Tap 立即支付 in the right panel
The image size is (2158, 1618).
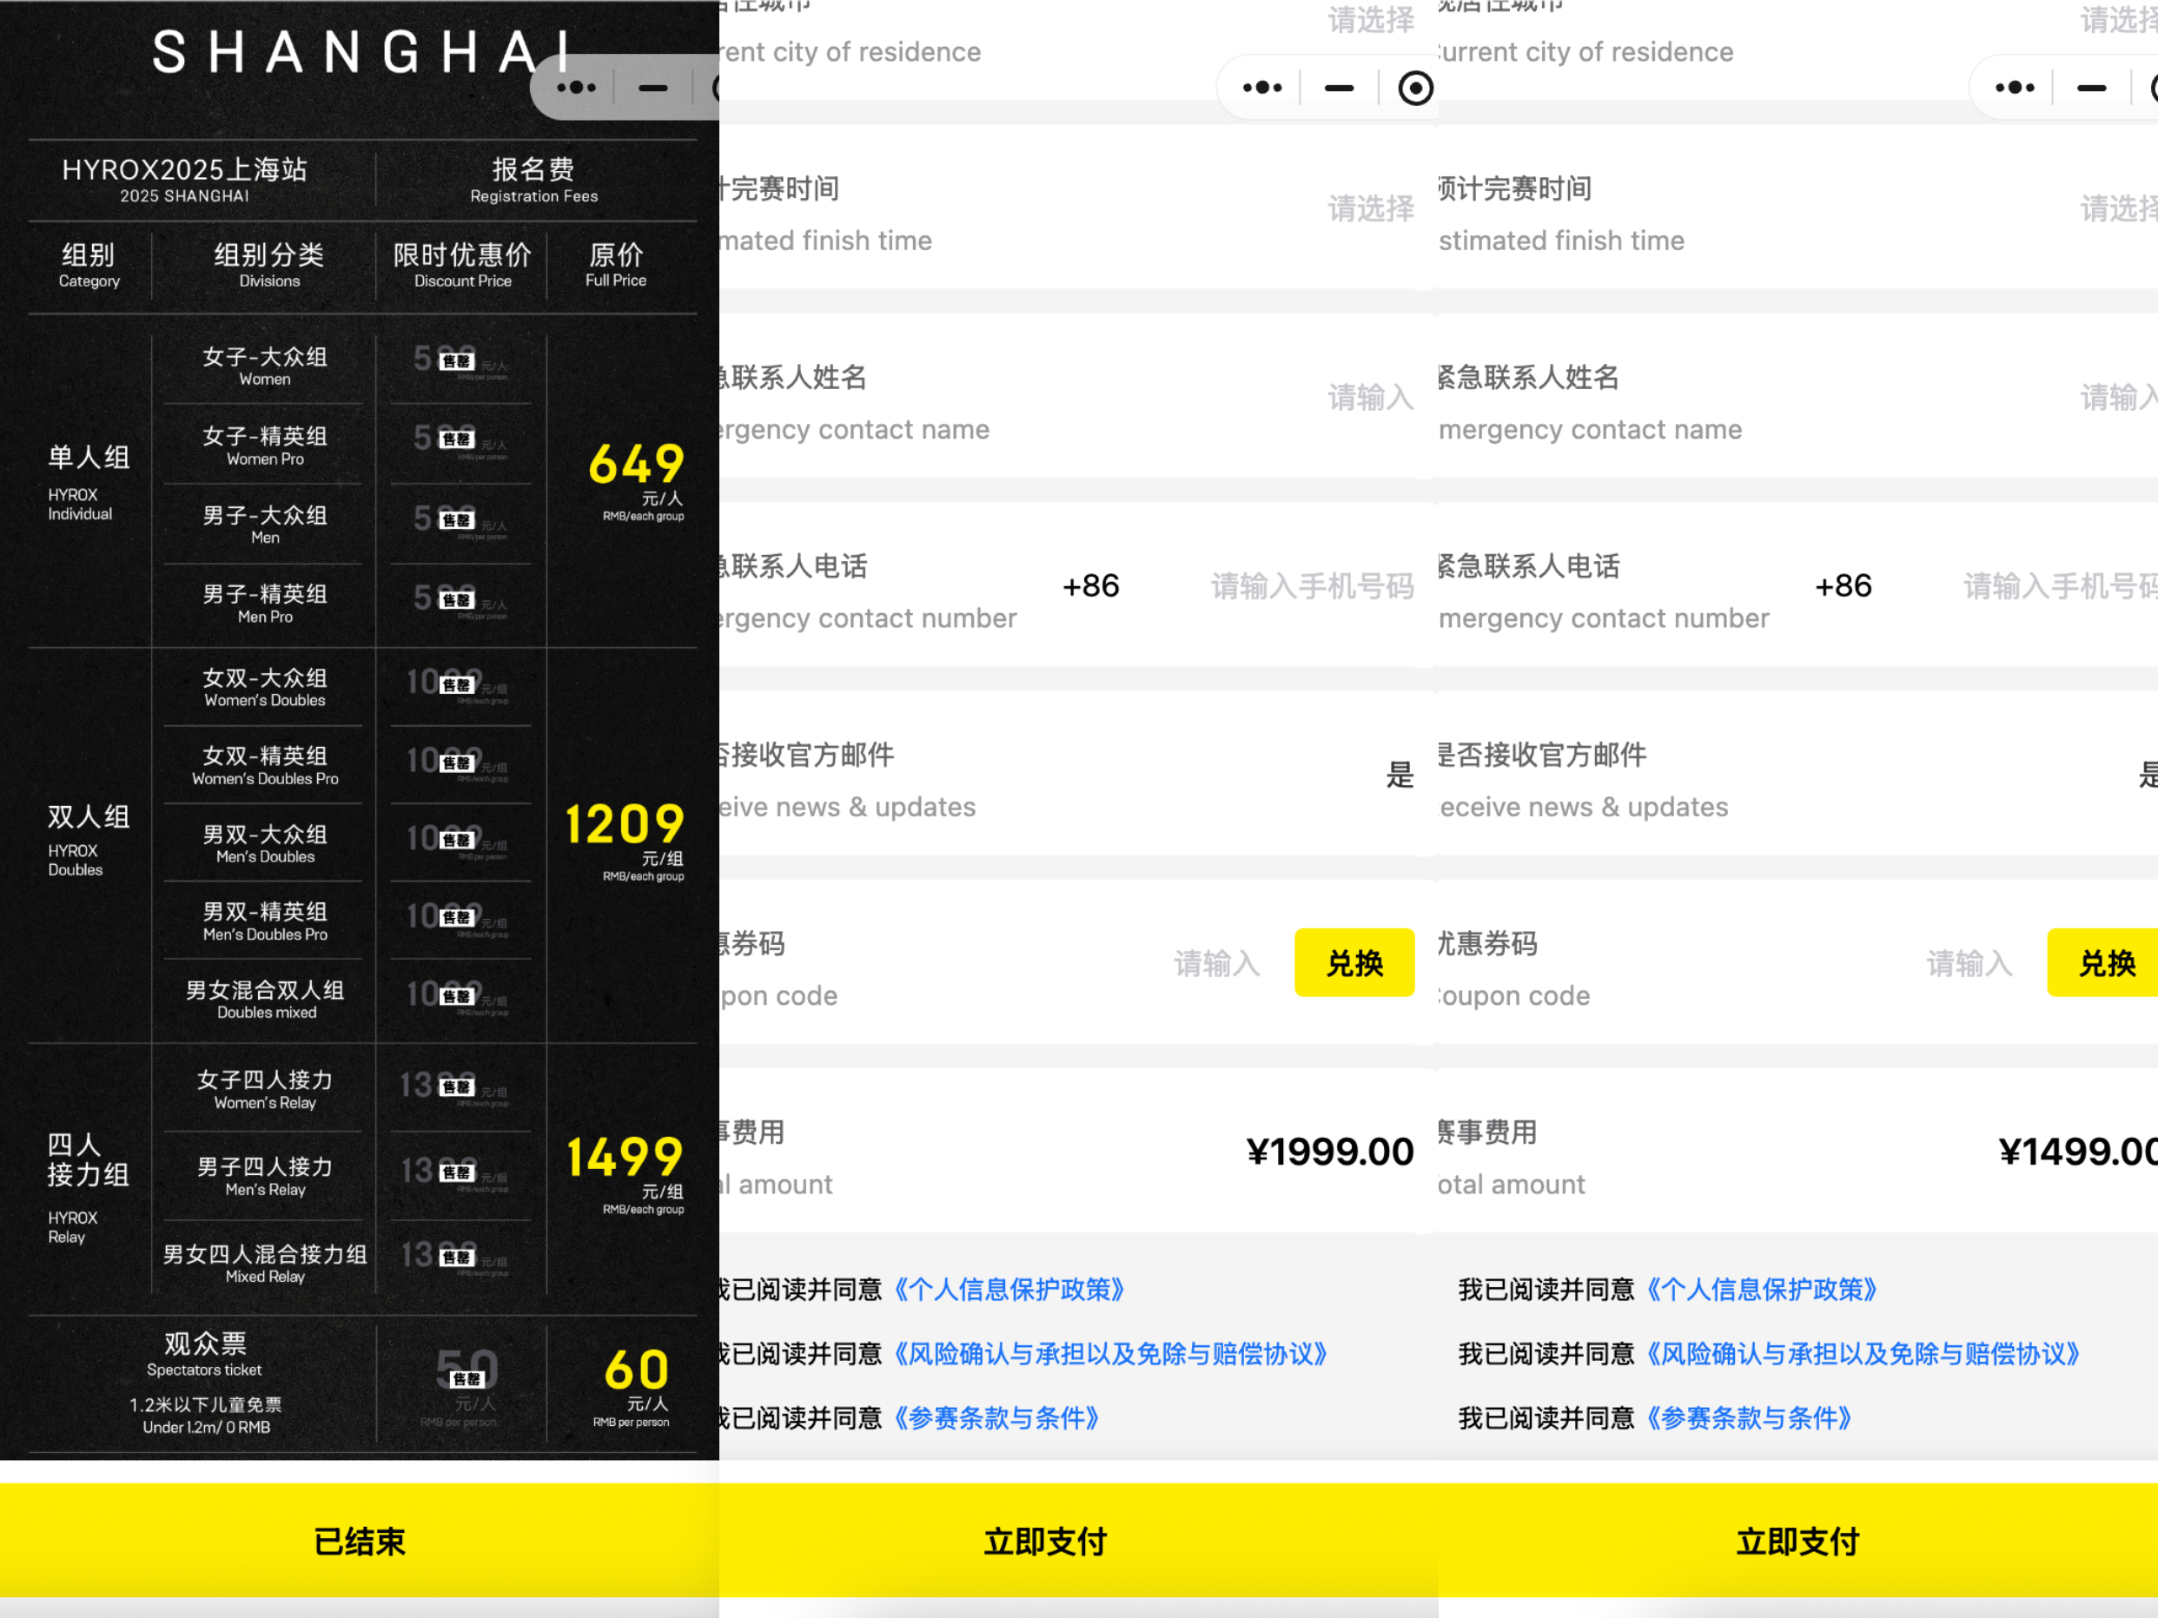pyautogui.click(x=1798, y=1540)
